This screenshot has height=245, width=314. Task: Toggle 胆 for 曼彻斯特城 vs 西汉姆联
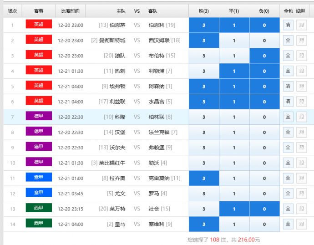[x=301, y=41]
